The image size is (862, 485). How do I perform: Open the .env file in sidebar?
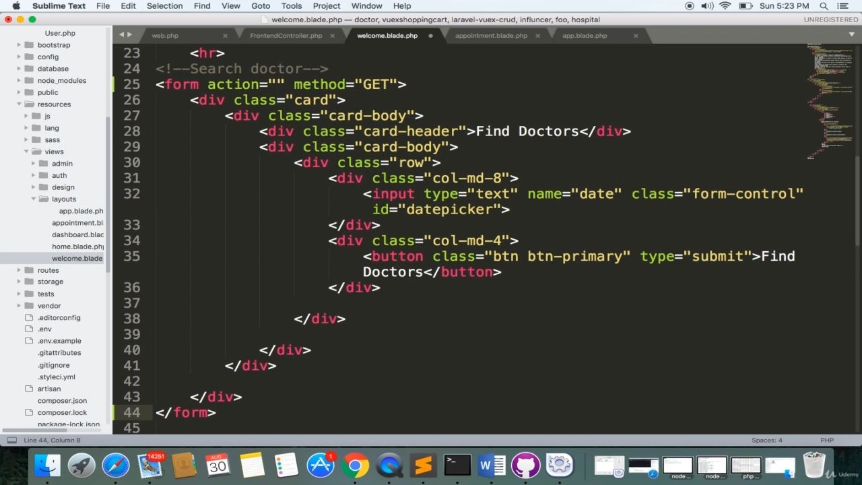[x=44, y=329]
